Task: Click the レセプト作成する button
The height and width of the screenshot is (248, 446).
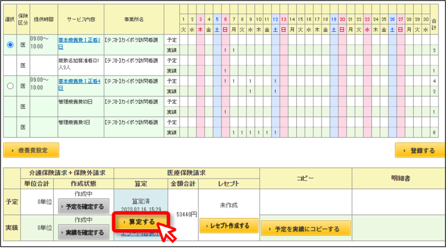Action: click(229, 226)
